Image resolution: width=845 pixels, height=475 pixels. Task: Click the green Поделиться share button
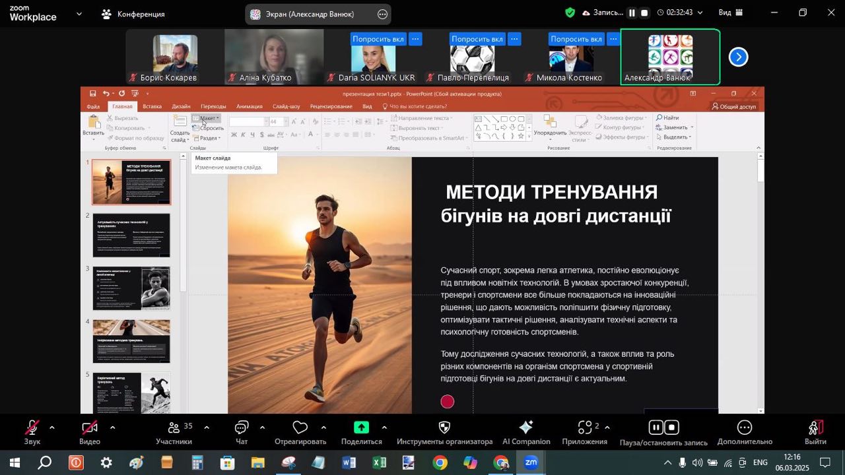pos(361,427)
